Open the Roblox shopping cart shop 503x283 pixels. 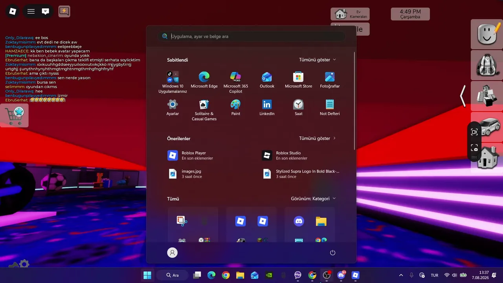click(x=15, y=115)
